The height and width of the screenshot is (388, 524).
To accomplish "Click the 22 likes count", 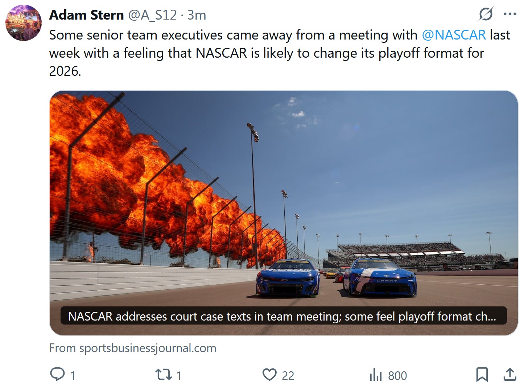I will [x=288, y=376].
